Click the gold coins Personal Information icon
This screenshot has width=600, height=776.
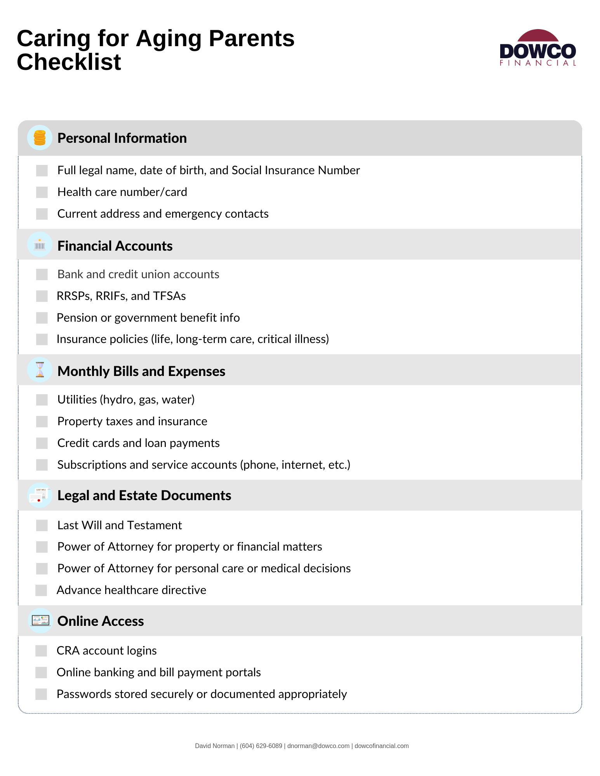tap(40, 138)
